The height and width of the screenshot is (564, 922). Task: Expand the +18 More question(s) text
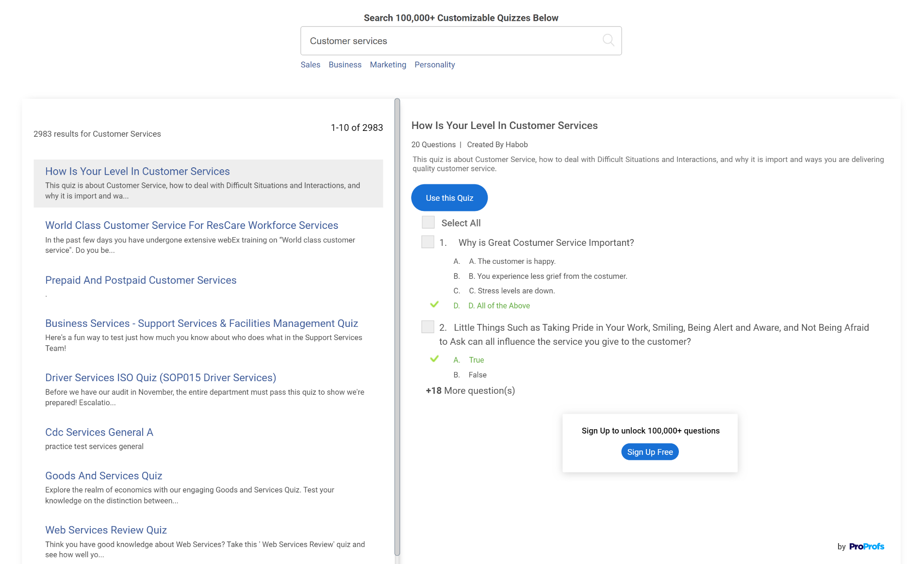click(470, 391)
